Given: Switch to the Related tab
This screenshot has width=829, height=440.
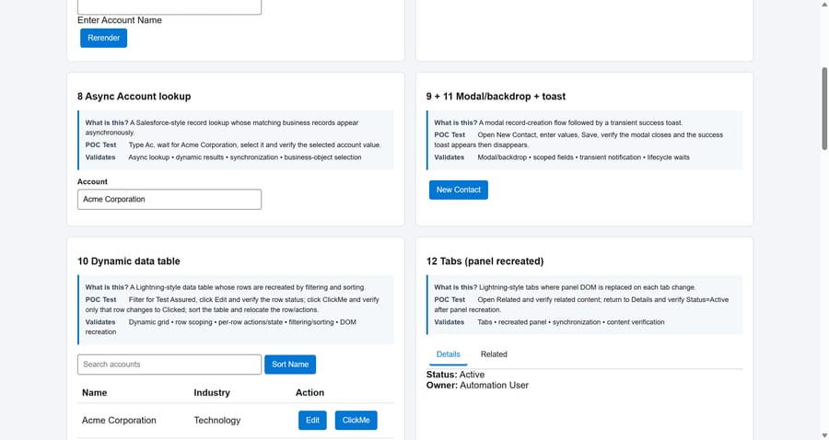Looking at the screenshot, I should coord(494,354).
